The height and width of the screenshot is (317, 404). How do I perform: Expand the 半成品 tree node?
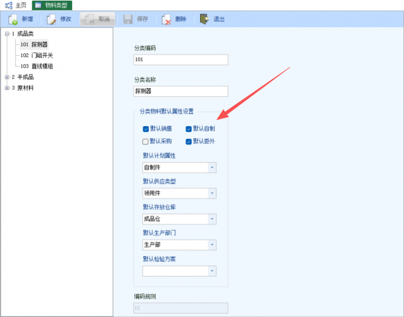(7, 77)
